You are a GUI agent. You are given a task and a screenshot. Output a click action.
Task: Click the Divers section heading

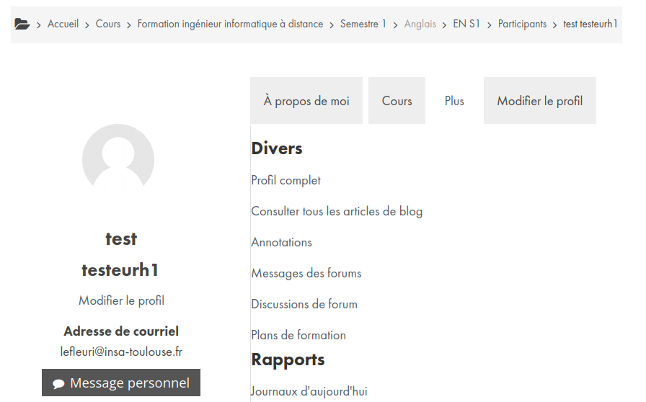coord(277,148)
